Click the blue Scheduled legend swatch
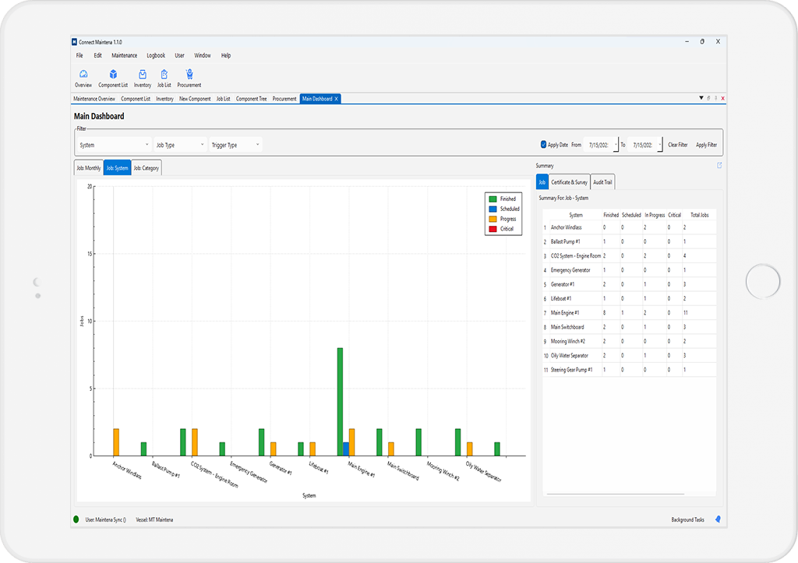 tap(493, 209)
